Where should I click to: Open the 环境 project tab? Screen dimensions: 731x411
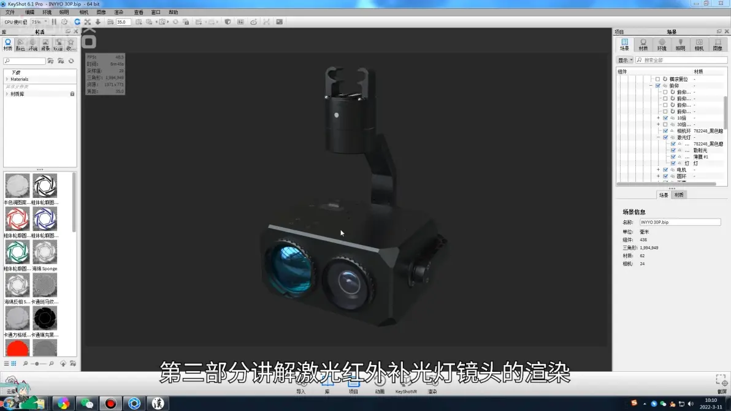pos(662,45)
